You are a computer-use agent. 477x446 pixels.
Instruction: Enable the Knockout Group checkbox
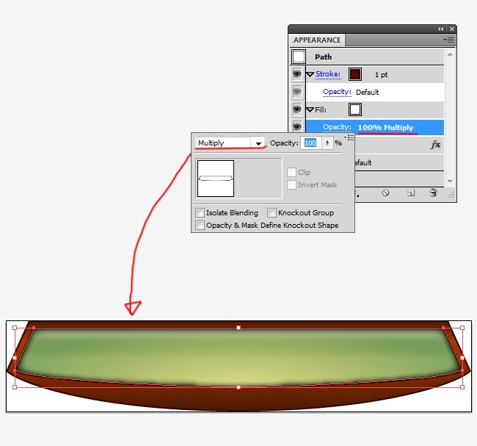(272, 212)
